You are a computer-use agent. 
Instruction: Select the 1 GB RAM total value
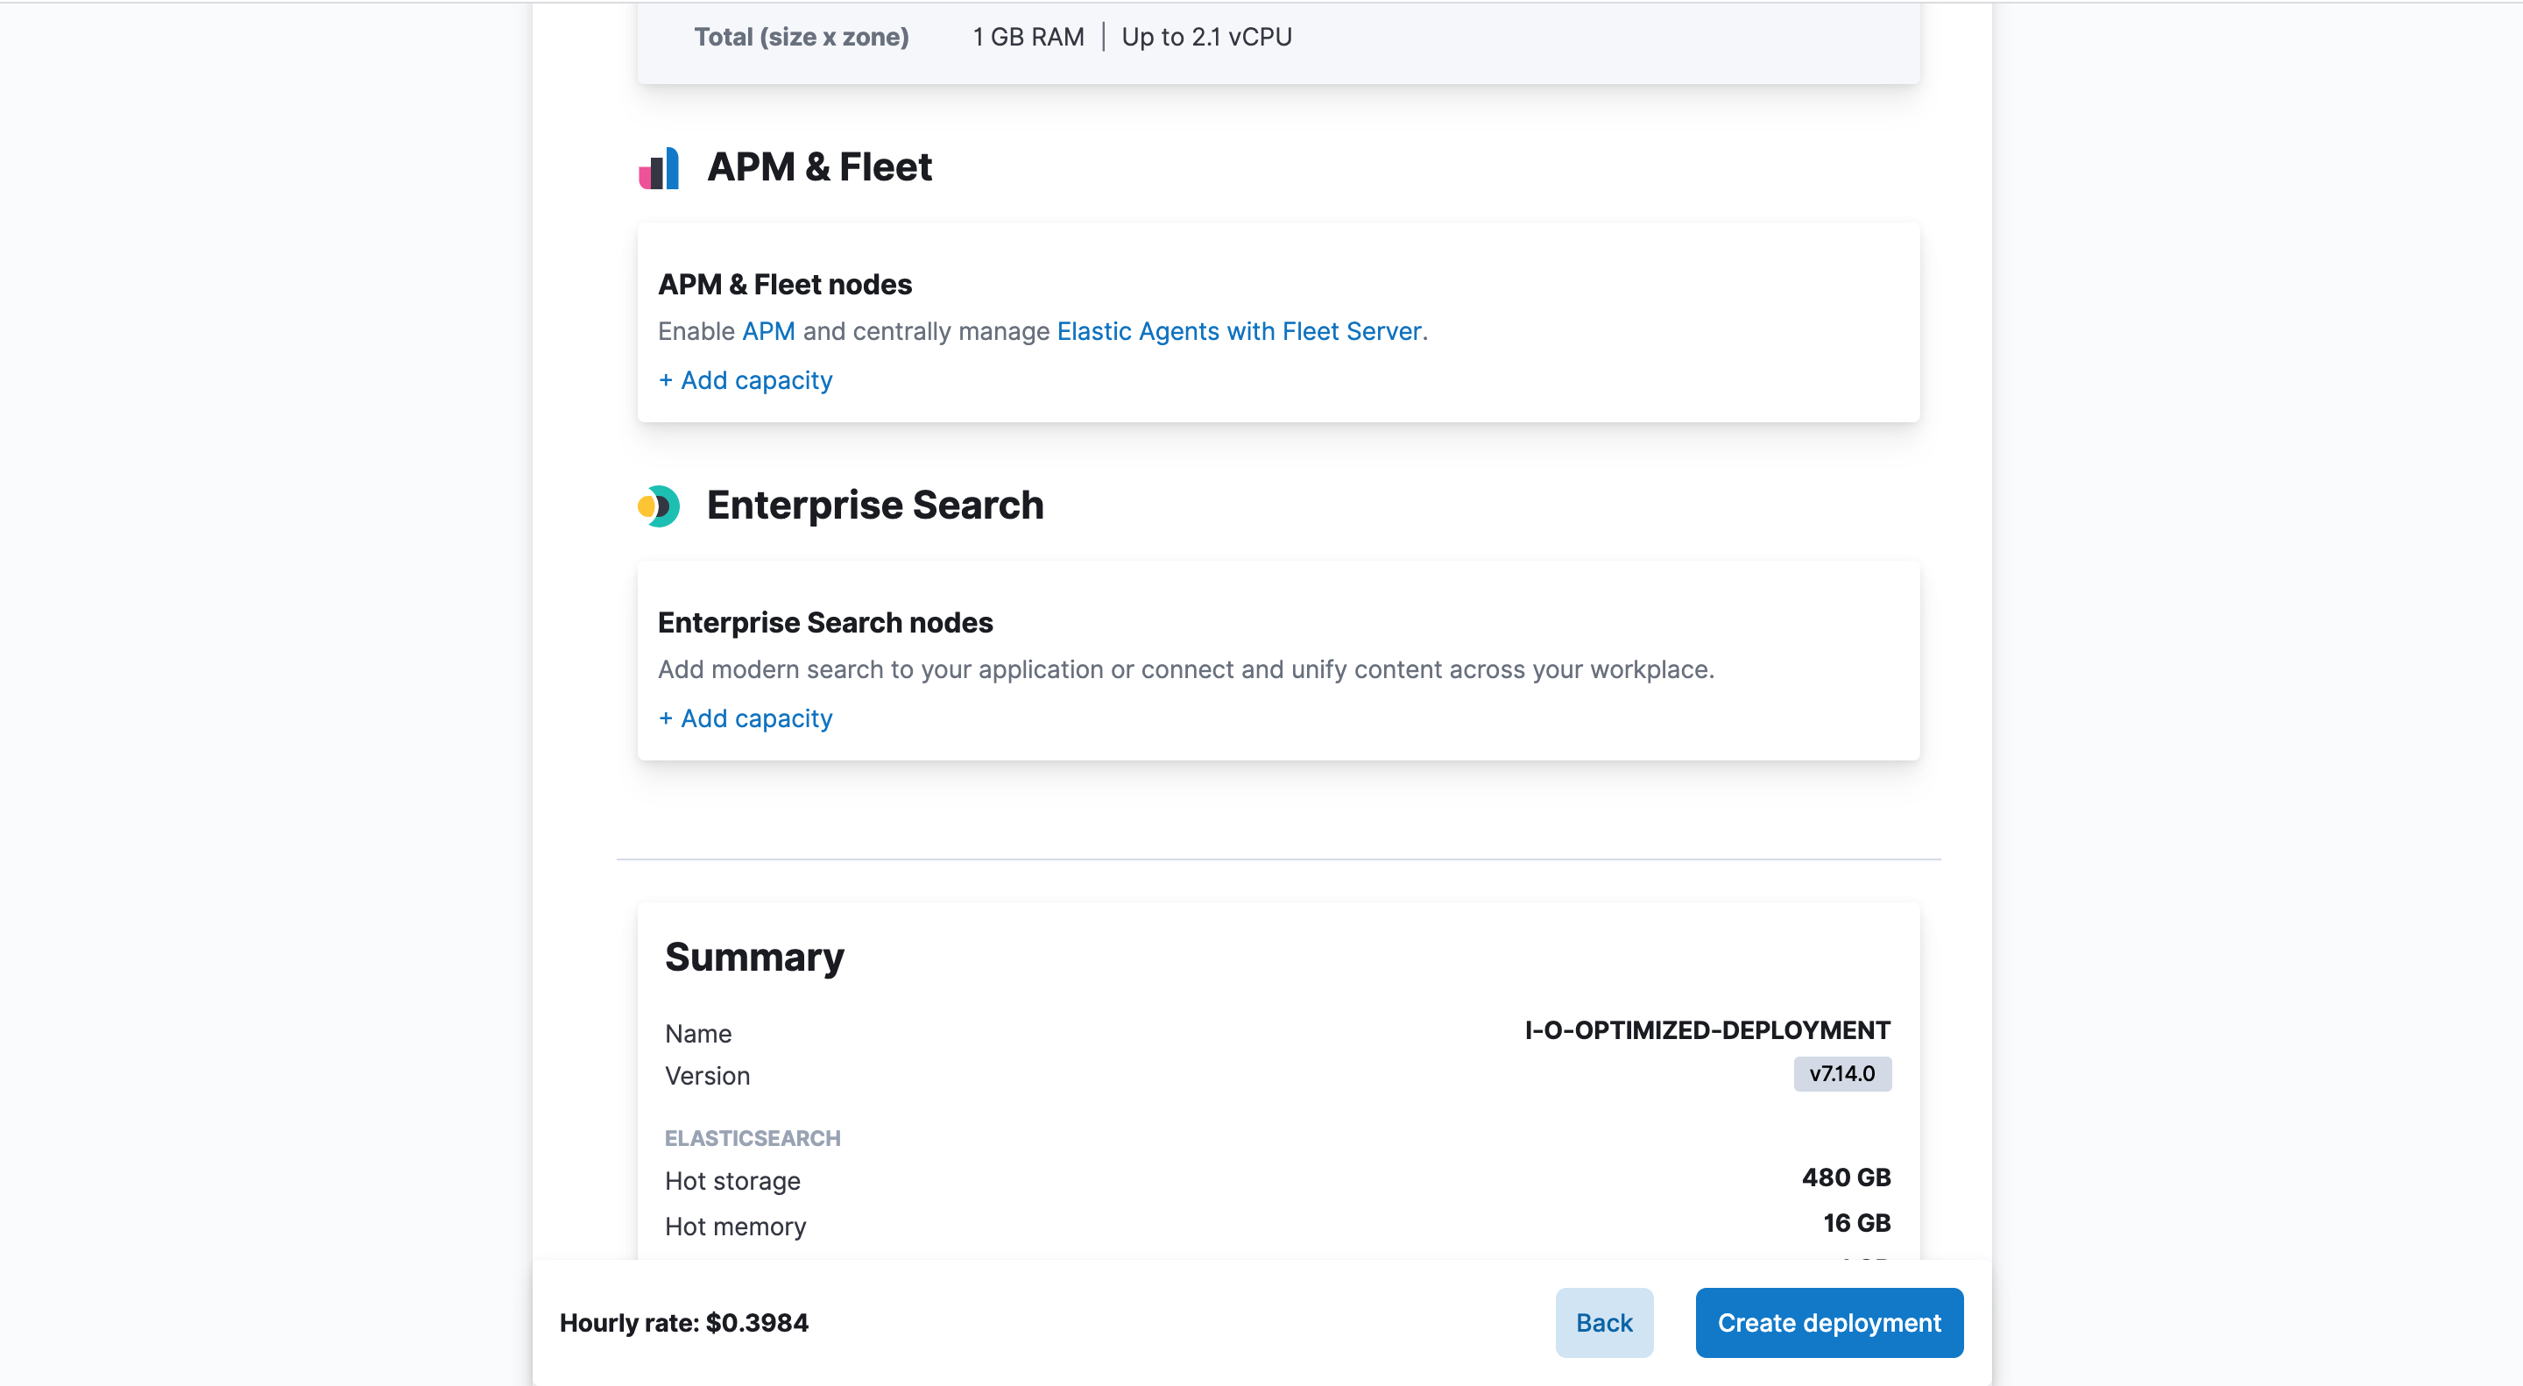pos(1028,36)
